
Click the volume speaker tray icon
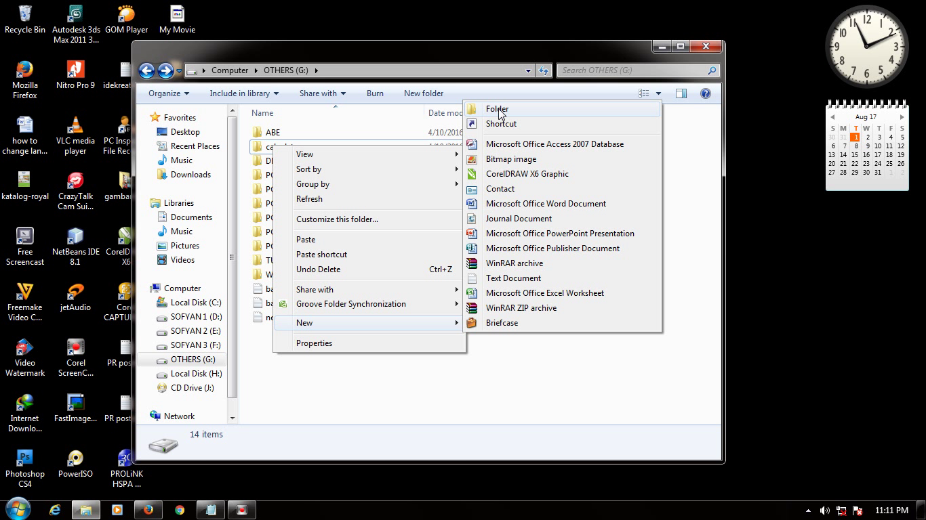(824, 511)
